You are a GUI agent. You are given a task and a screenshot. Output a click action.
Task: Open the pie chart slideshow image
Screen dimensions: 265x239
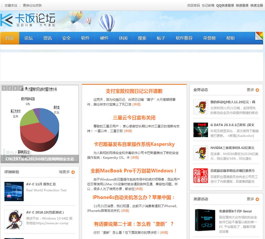tap(39, 123)
